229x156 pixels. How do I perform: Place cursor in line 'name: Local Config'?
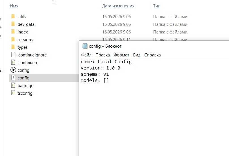pyautogui.click(x=106, y=62)
